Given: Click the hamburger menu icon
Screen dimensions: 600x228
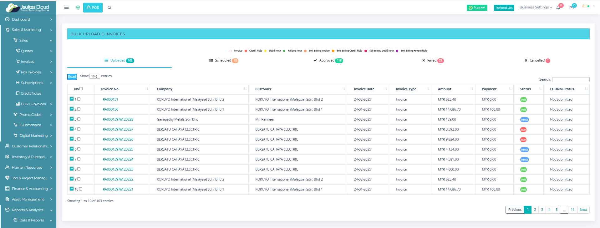Looking at the screenshot, I should coord(66,7).
